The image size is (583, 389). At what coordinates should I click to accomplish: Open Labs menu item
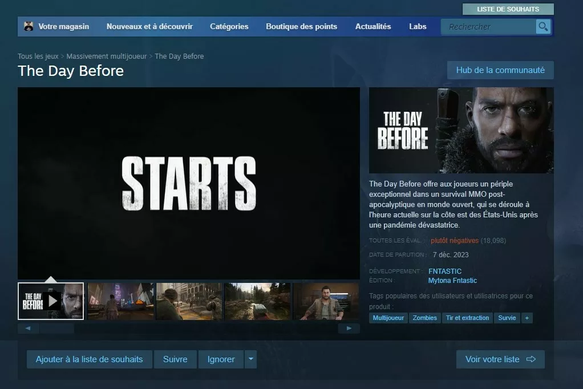418,26
